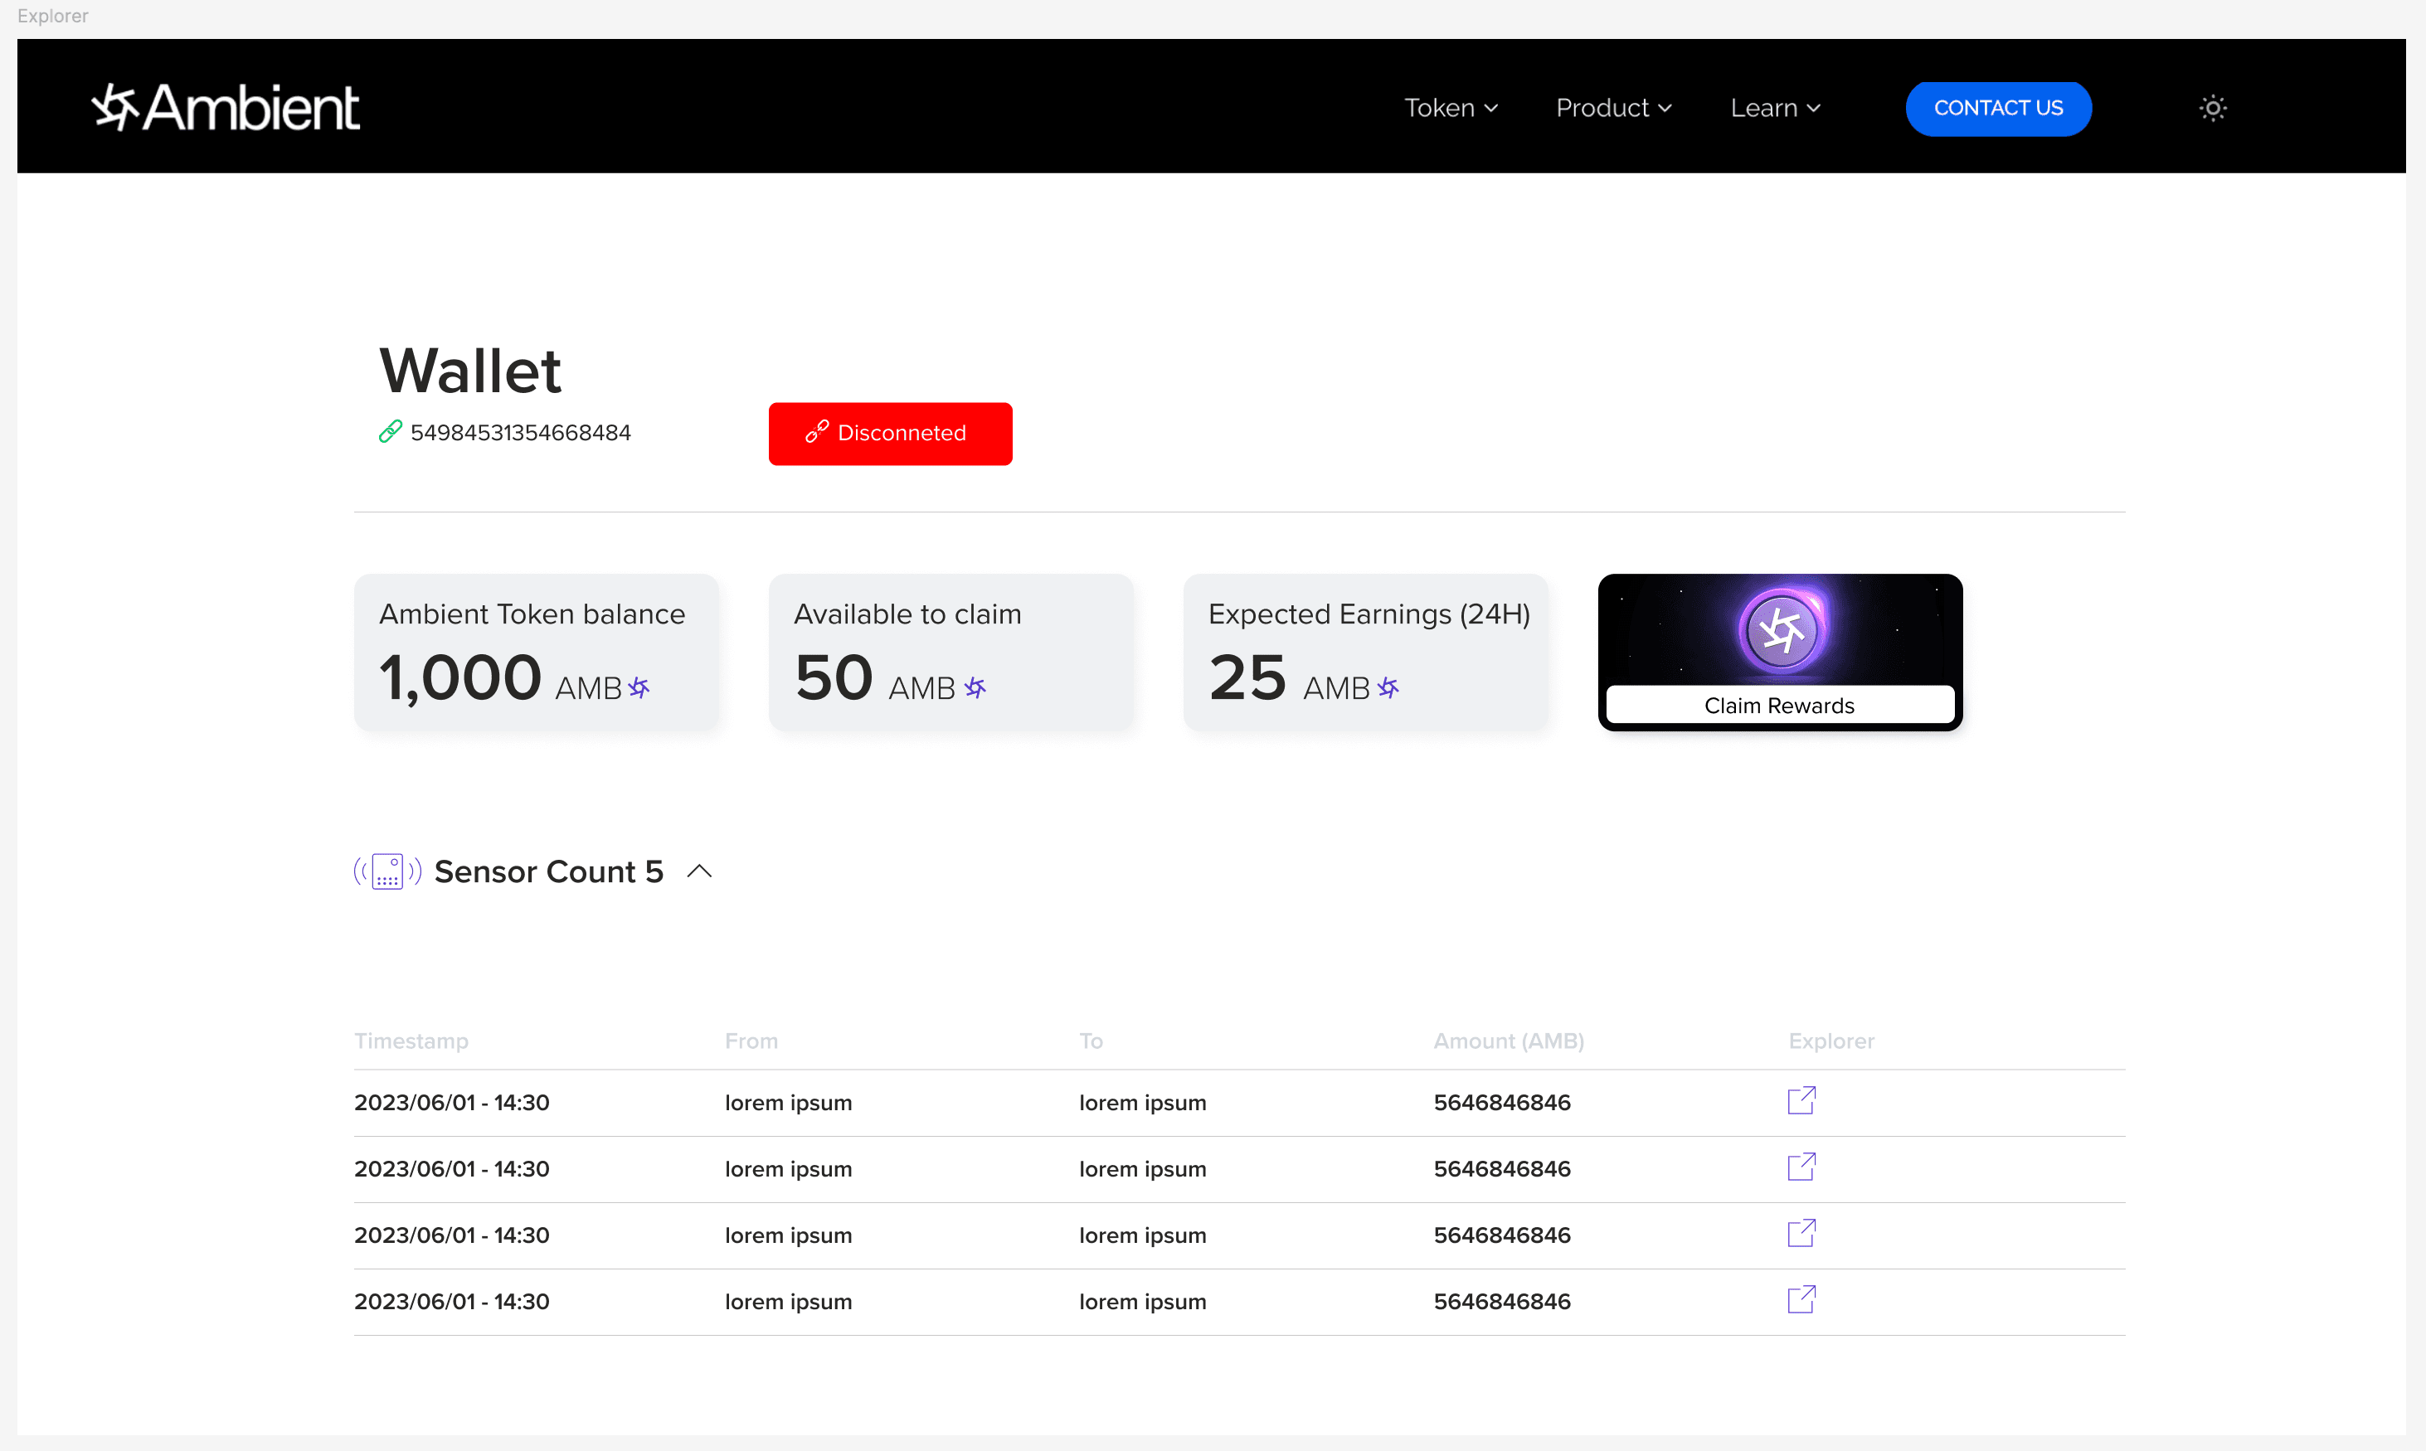Toggle light/dark mode with sun icon
Image resolution: width=2426 pixels, height=1451 pixels.
click(2214, 109)
